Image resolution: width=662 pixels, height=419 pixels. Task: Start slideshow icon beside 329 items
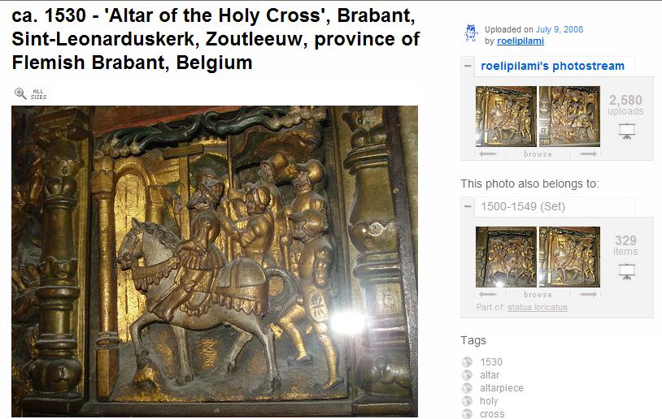626,271
